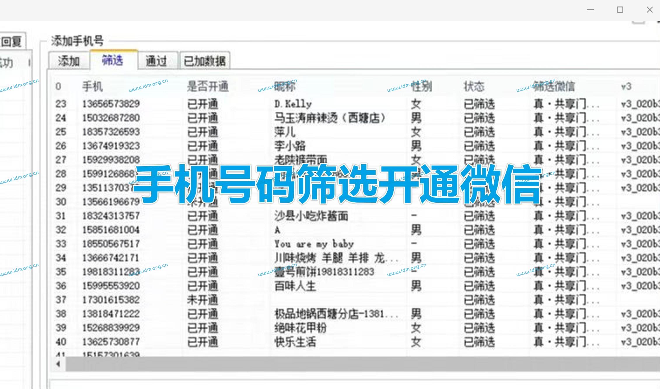Viewport: 660px width, 389px height.
Task: Click v3_020b cell in row 39
Action: [640, 328]
